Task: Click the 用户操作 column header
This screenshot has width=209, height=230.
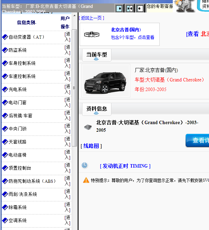Action: 65,22
